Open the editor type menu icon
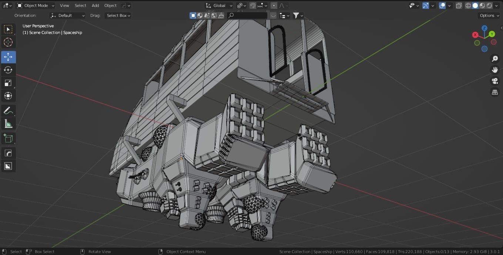The image size is (503, 255). 7,6
